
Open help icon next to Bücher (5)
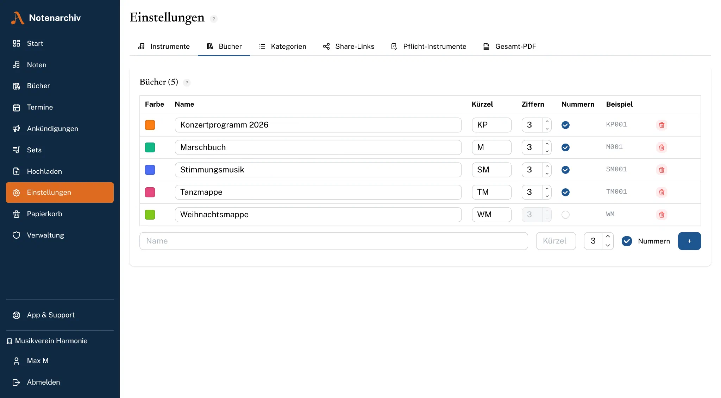pyautogui.click(x=187, y=83)
